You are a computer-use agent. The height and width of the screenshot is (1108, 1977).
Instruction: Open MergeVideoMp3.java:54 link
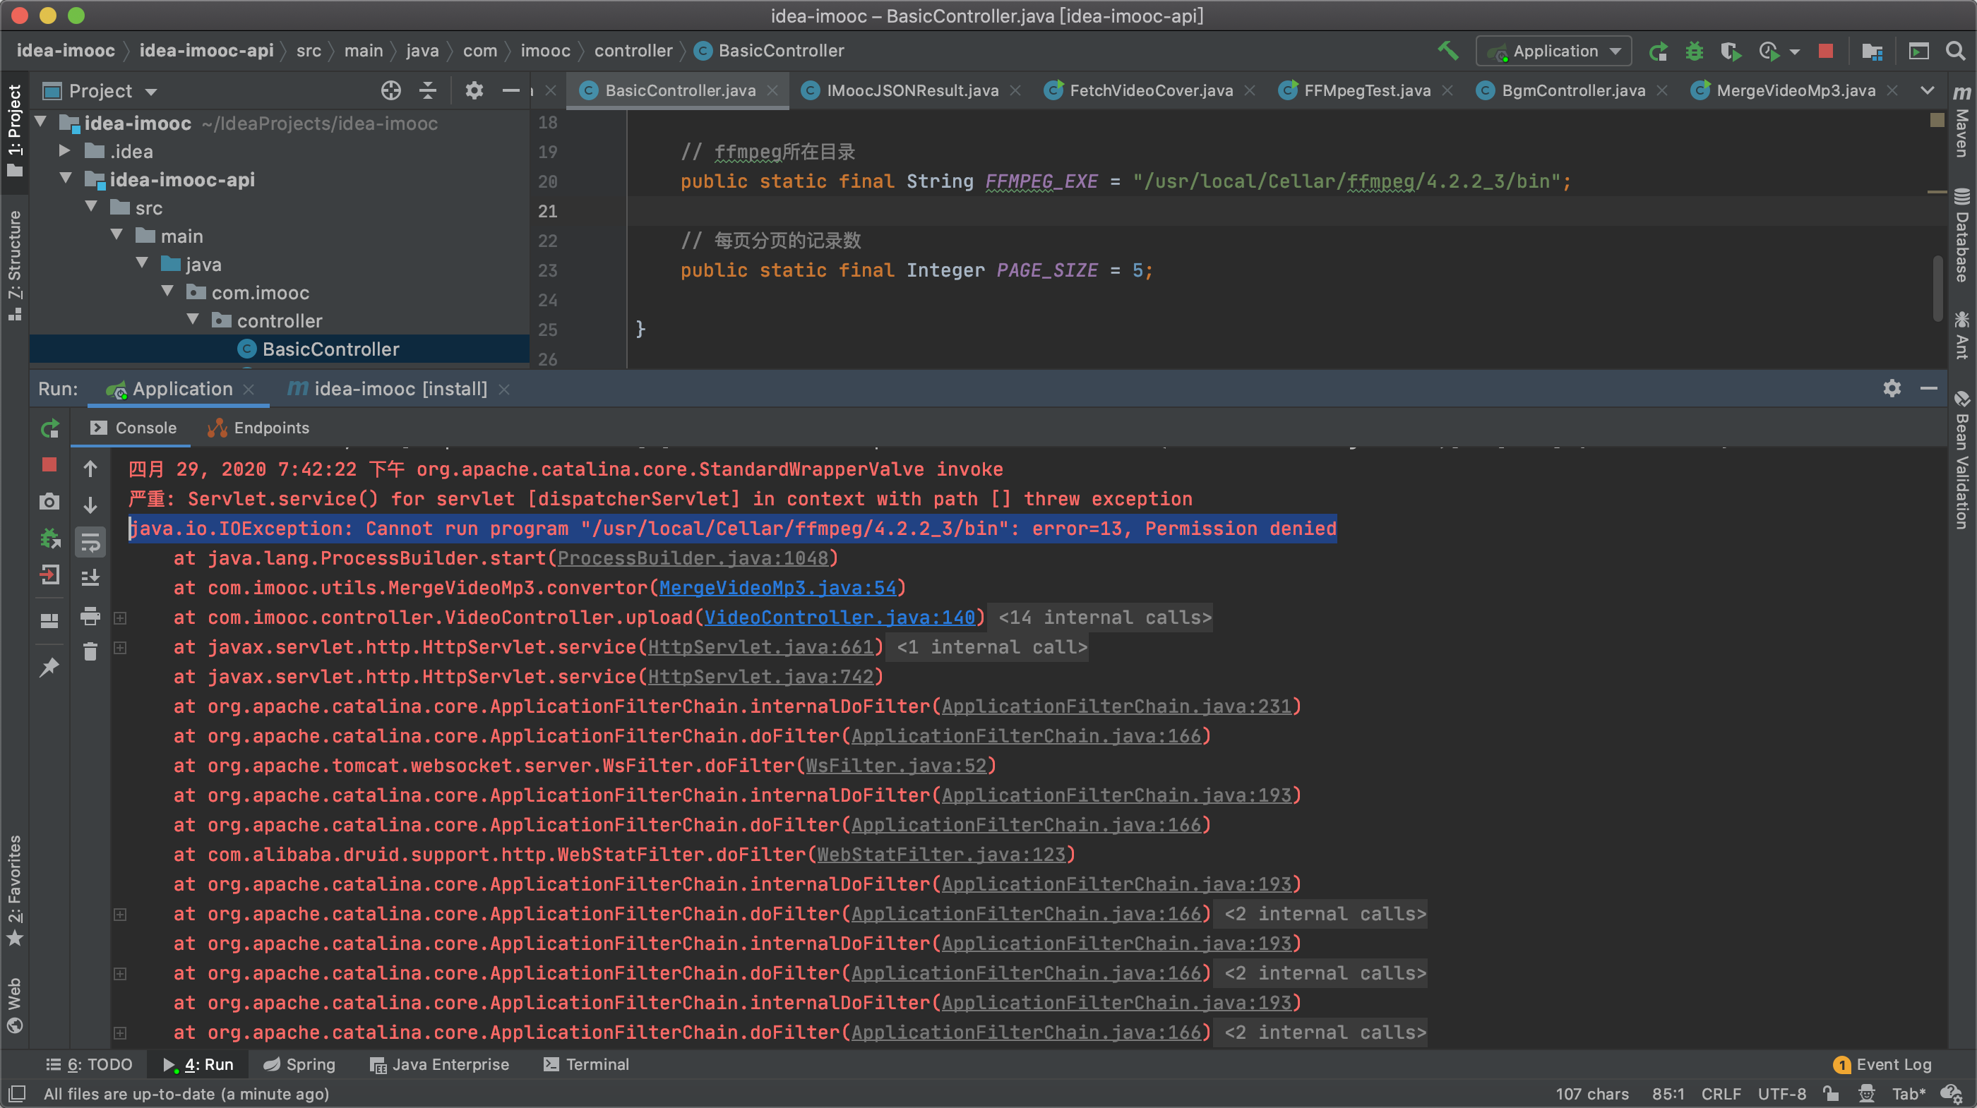(x=777, y=588)
